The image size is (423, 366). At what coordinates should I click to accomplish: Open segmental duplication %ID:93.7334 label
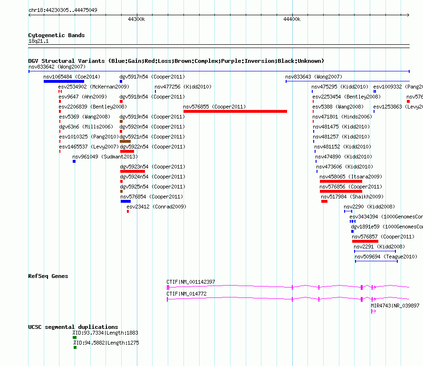105,333
